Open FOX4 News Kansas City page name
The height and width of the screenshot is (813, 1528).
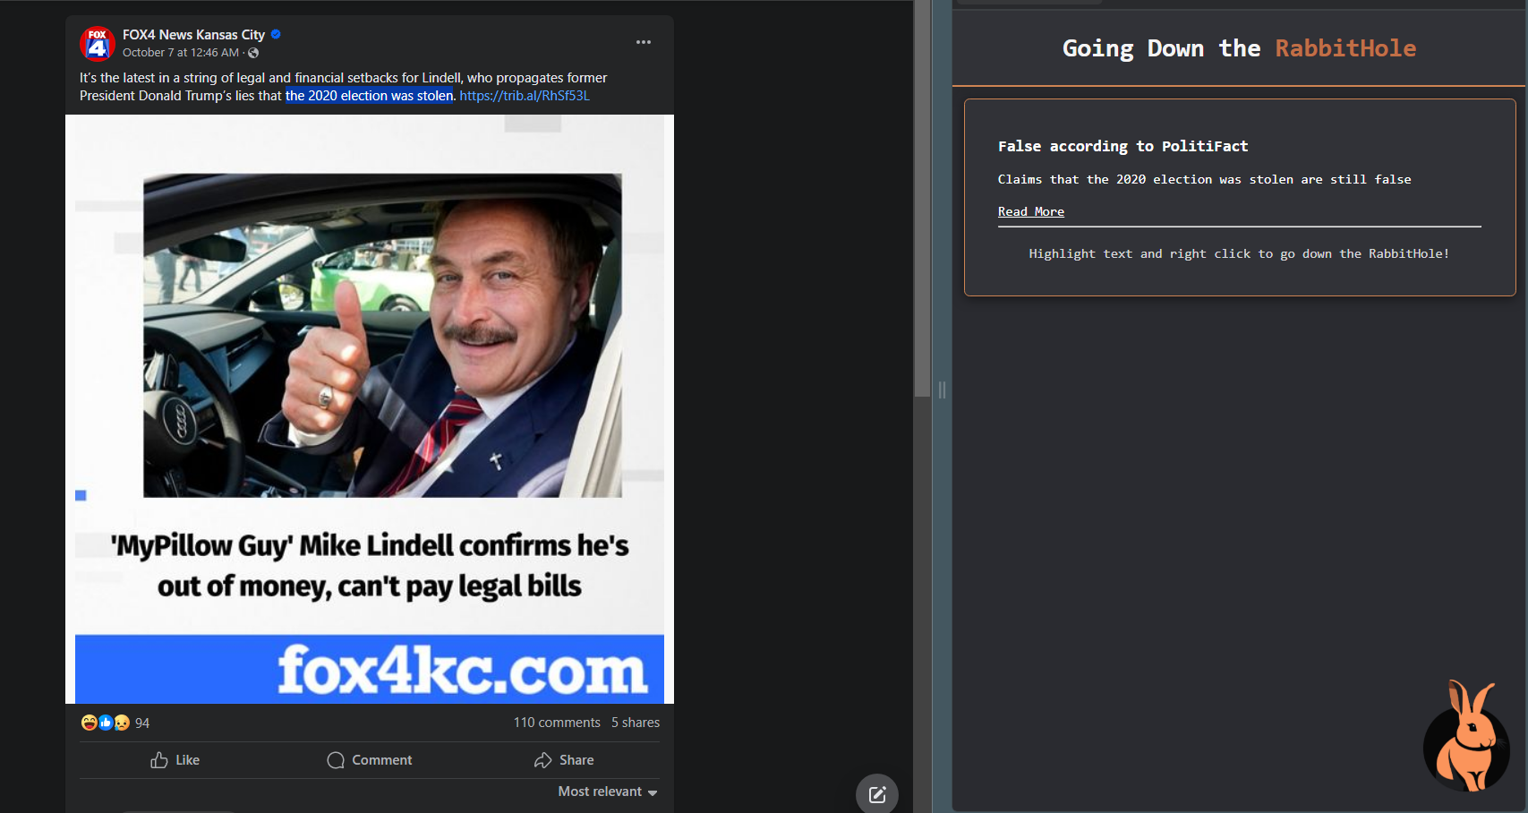(x=193, y=35)
